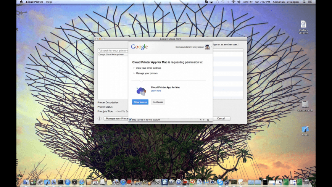Open Time Machine icon in menu bar
The image size is (332, 187).
(223, 2)
